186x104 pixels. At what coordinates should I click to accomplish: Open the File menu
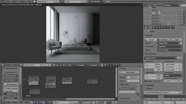coord(8,1)
